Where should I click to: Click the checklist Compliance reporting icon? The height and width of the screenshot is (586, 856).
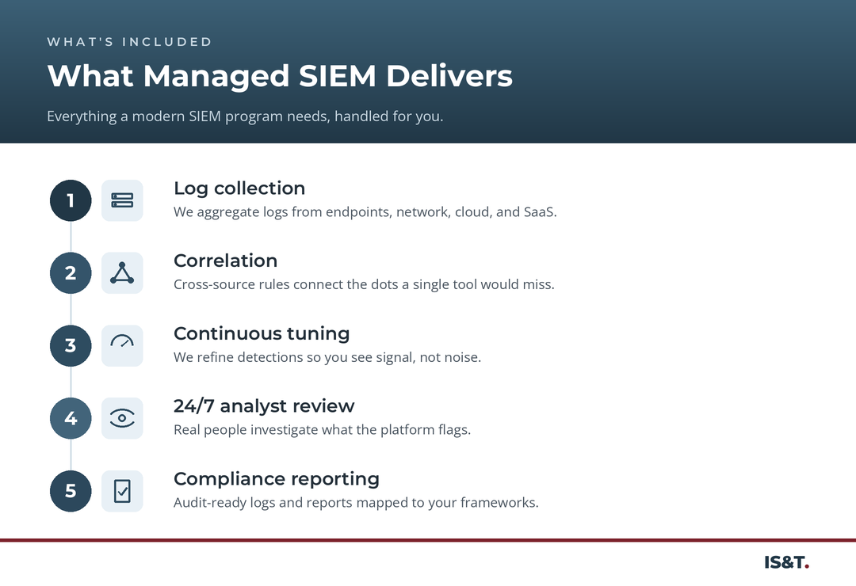coord(122,490)
